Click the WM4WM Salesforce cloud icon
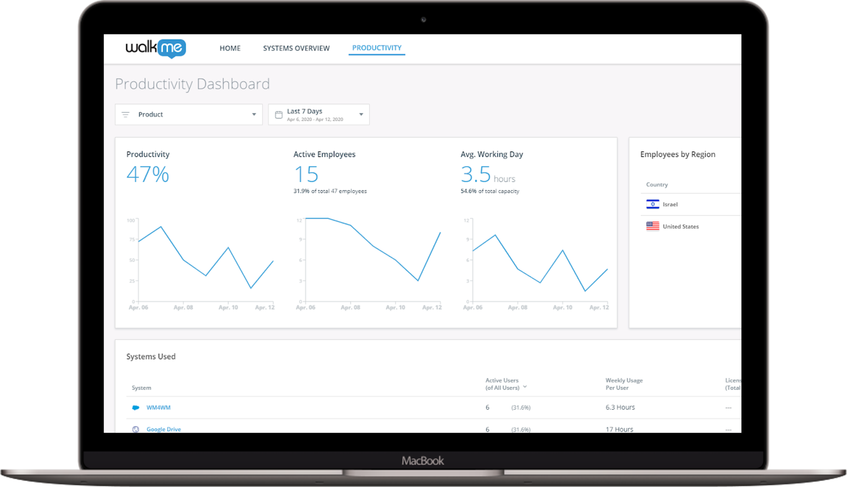The height and width of the screenshot is (487, 847). click(135, 408)
